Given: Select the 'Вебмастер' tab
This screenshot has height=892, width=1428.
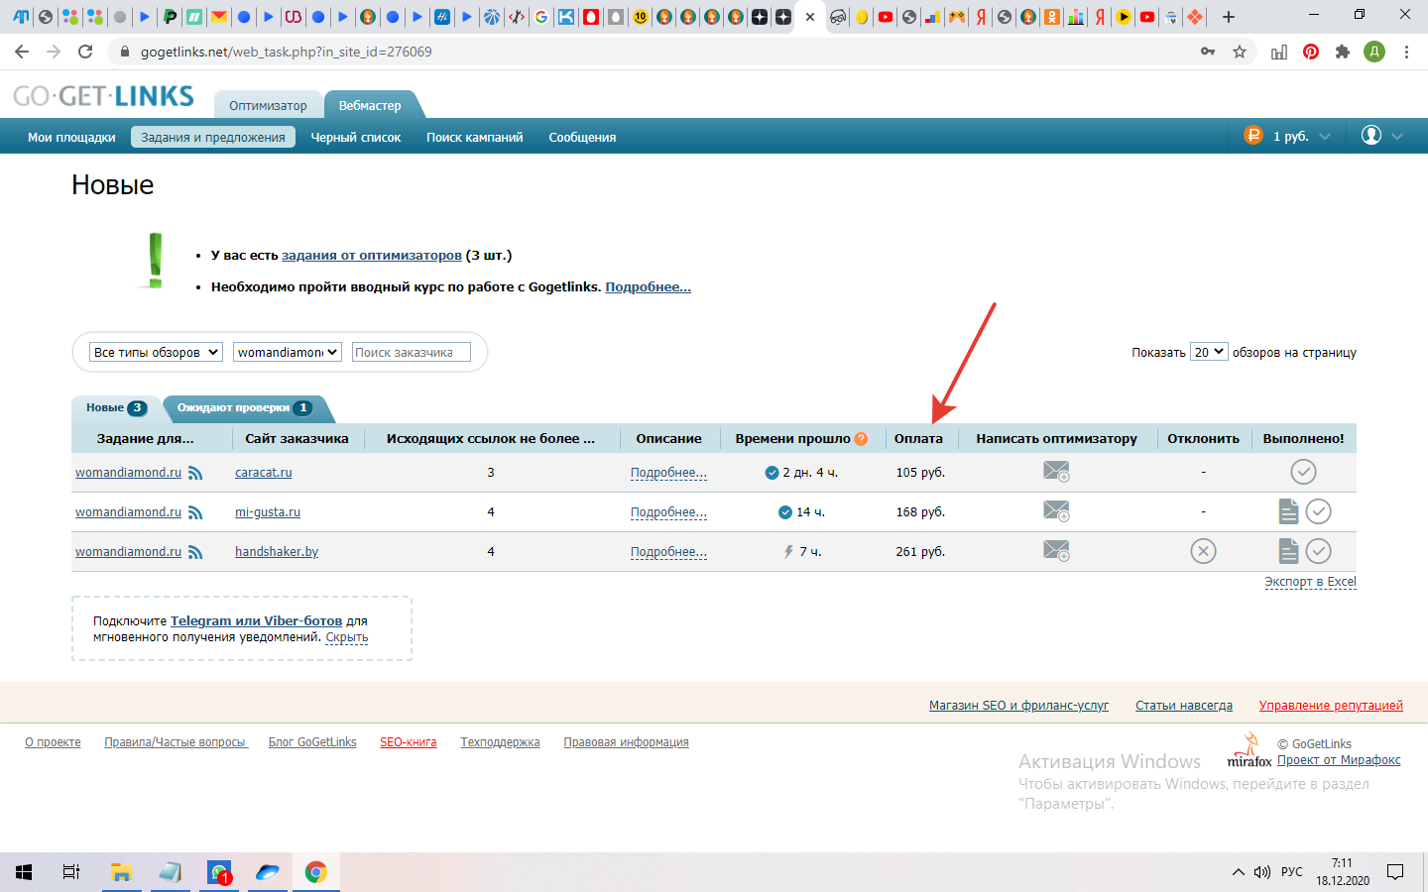Looking at the screenshot, I should 370,105.
